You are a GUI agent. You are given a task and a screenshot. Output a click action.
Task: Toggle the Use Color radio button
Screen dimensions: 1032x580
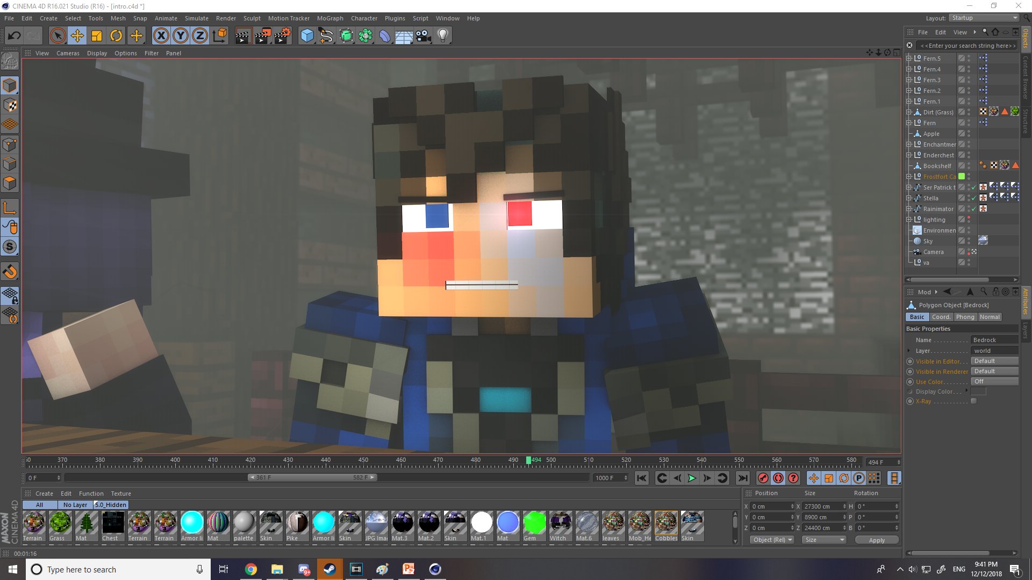coord(910,382)
